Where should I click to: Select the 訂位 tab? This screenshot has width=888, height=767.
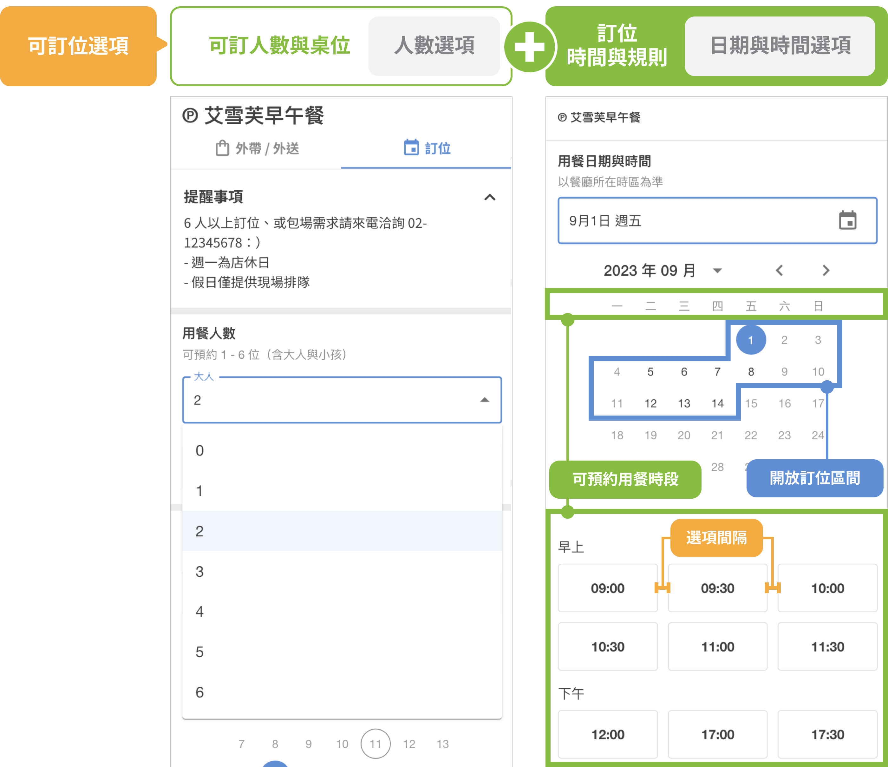437,148
